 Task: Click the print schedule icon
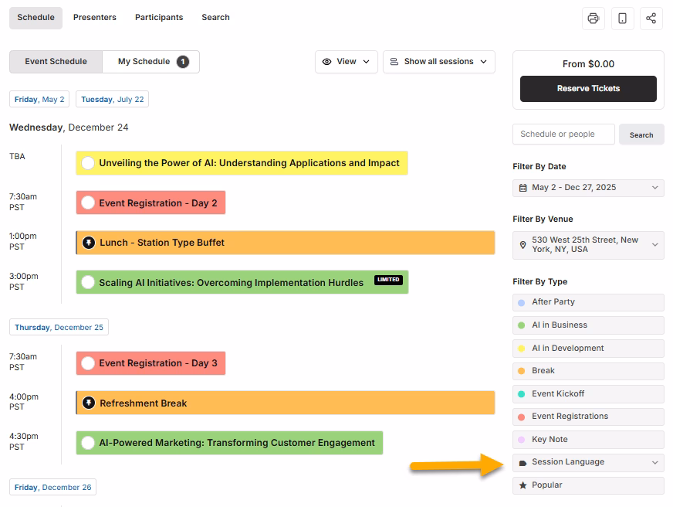[x=593, y=18]
